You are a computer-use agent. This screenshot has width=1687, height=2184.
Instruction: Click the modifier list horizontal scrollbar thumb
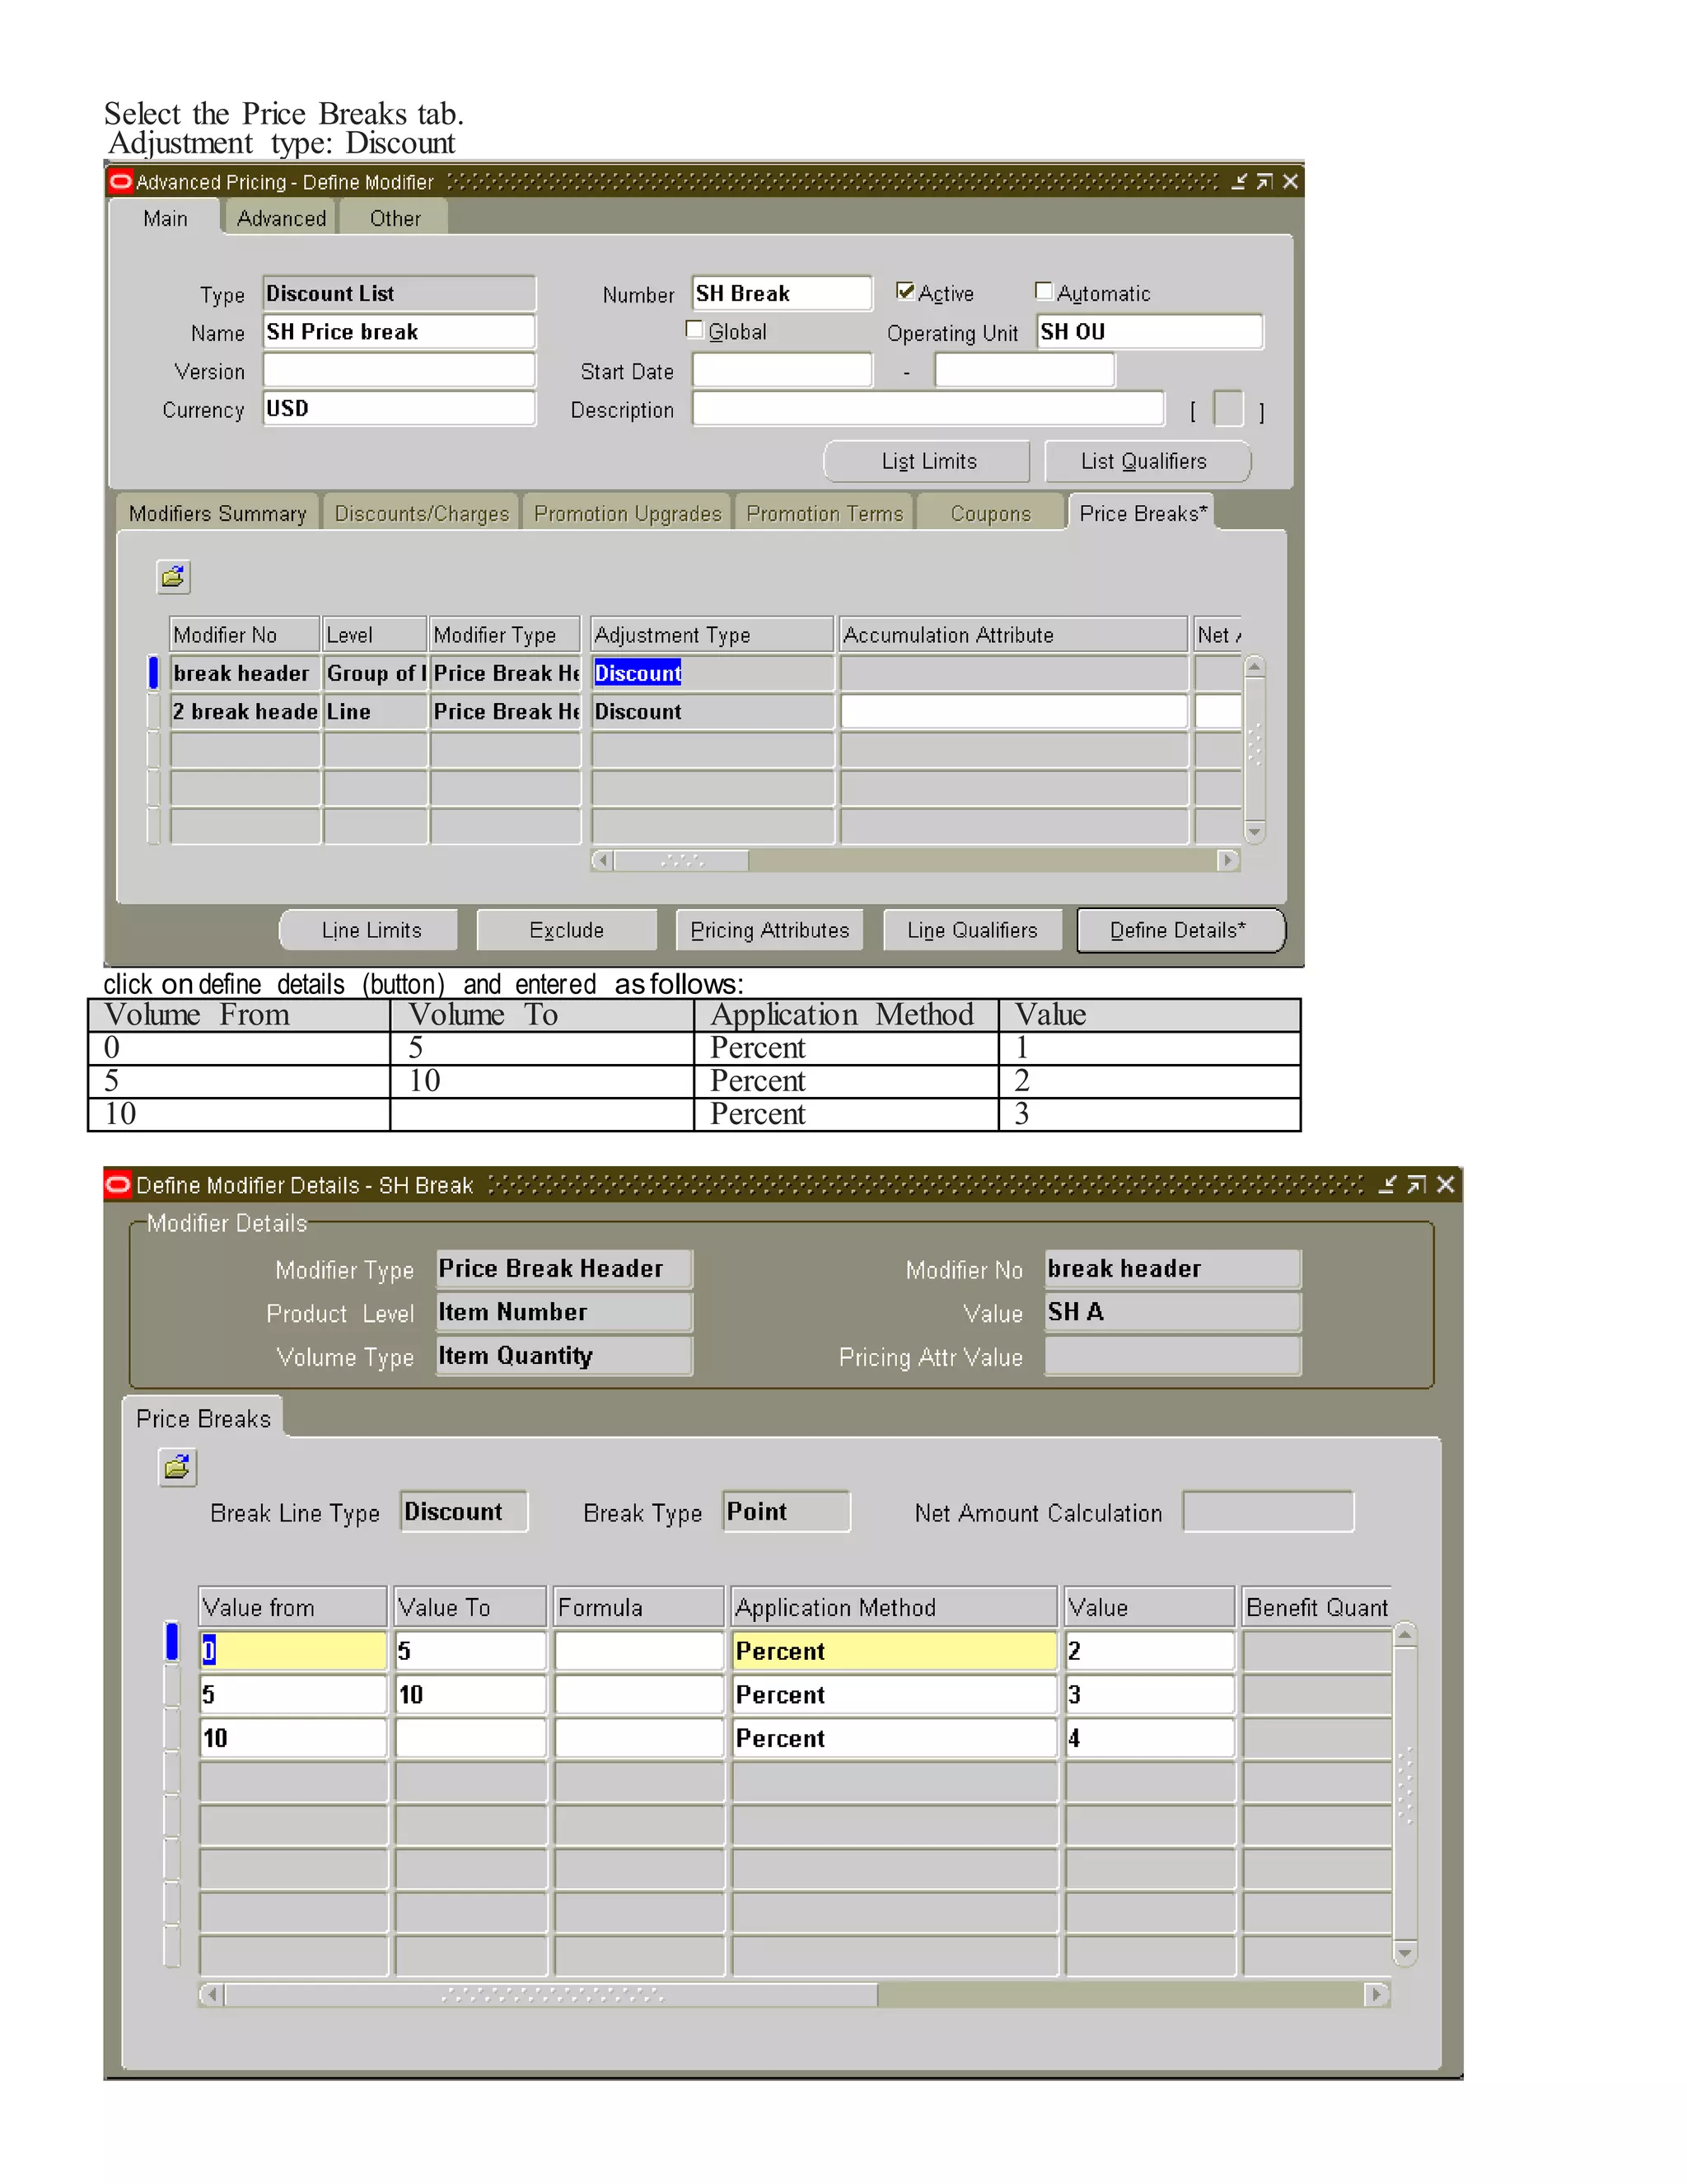(x=681, y=860)
